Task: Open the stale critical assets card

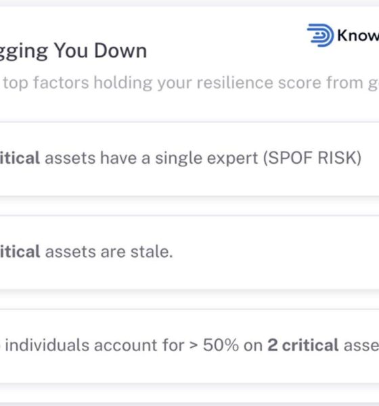Action: [x=189, y=252]
